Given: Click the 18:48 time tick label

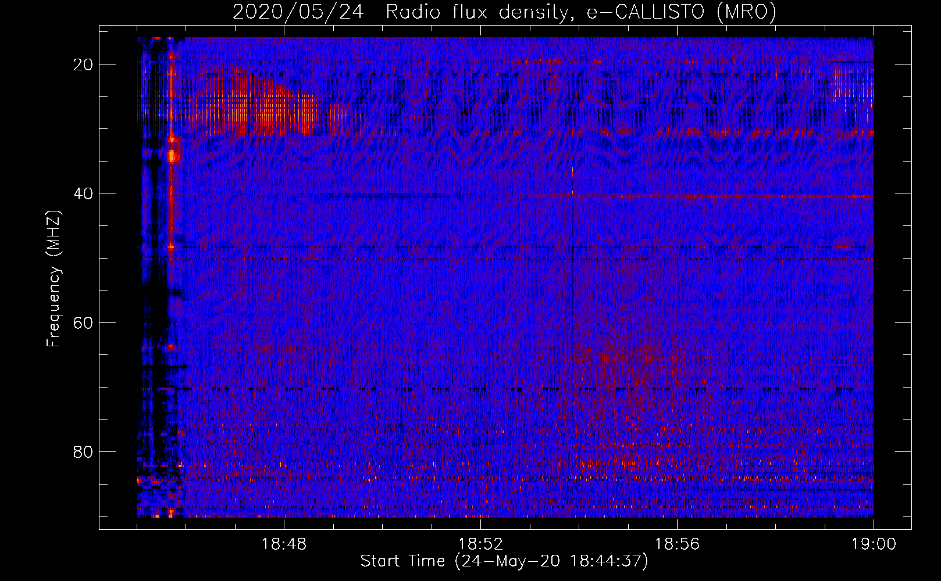Looking at the screenshot, I should click(284, 544).
